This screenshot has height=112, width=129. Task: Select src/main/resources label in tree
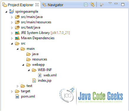(x=36, y=22)
